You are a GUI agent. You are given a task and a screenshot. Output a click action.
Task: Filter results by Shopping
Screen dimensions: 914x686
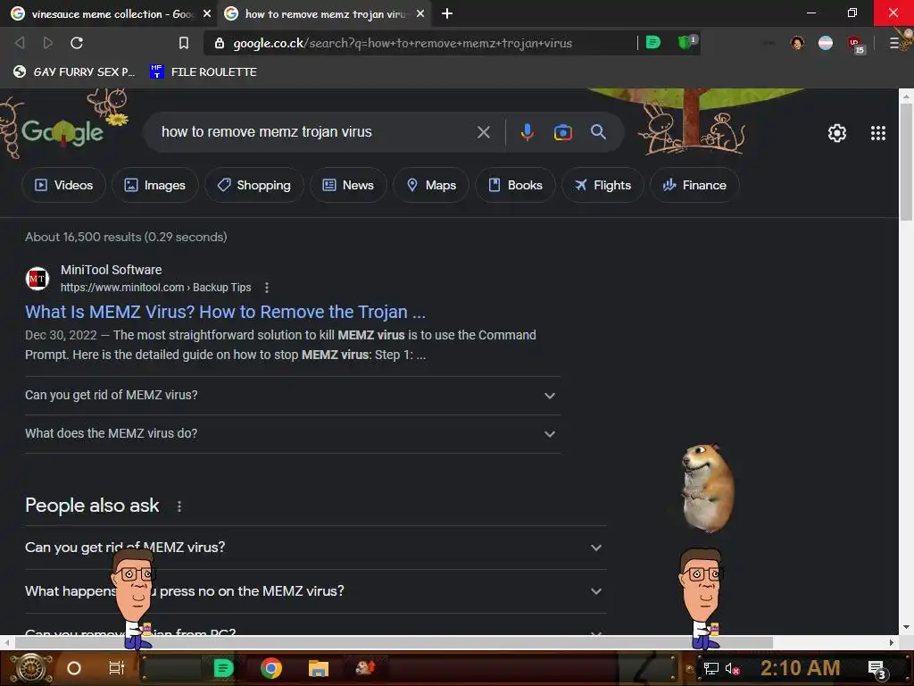point(253,186)
